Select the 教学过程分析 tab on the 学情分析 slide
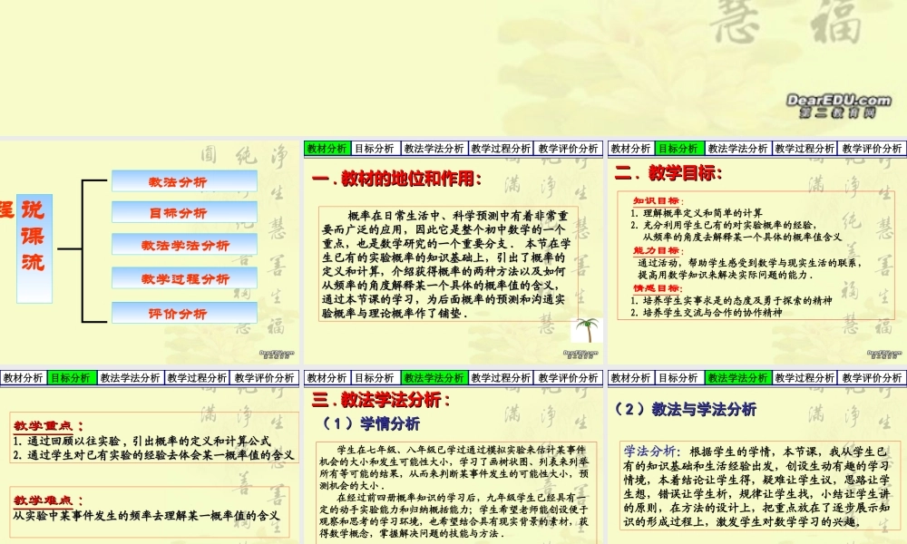The height and width of the screenshot is (544, 907). click(x=501, y=378)
